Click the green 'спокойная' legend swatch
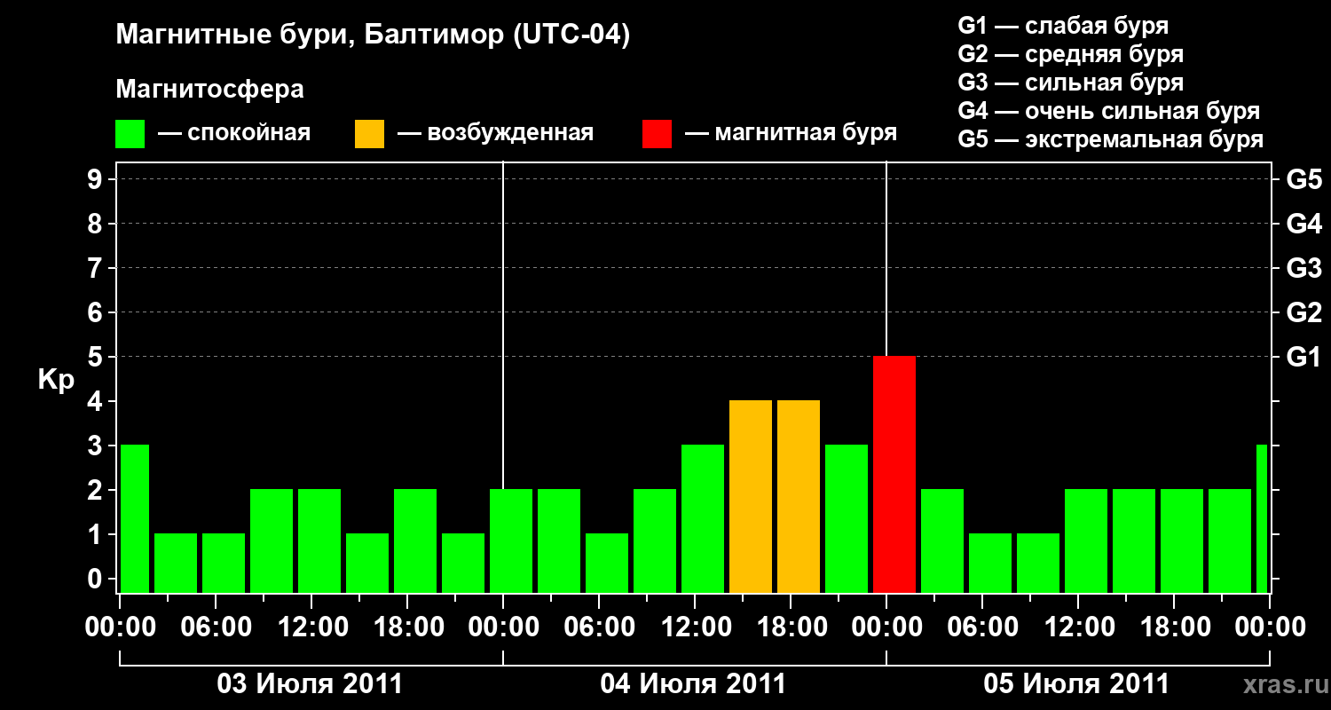Image resolution: width=1331 pixels, height=710 pixels. click(130, 134)
